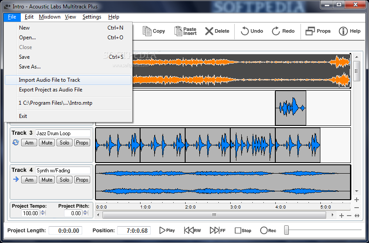Decrease Project Pitch with the down arrow
This screenshot has height=243, width=369.
click(x=85, y=215)
